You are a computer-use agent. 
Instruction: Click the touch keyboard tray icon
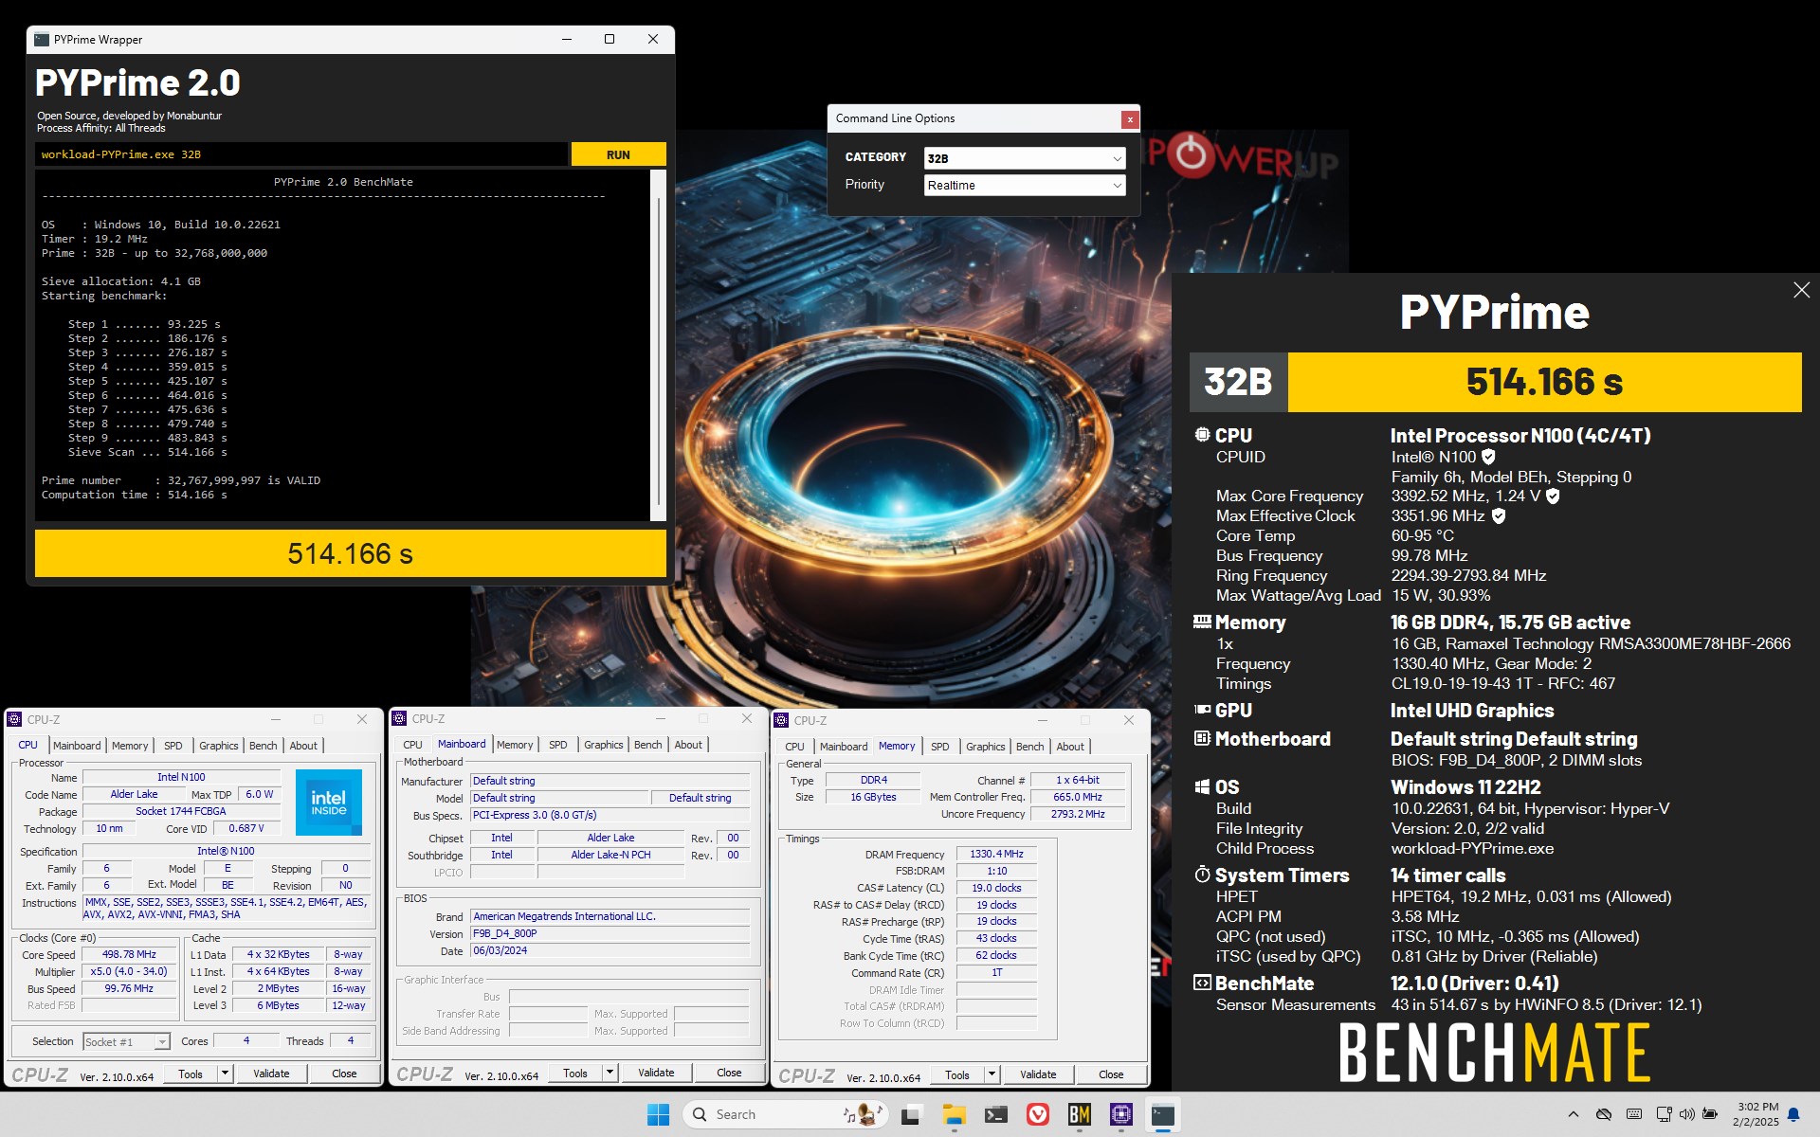pos(1634,1114)
